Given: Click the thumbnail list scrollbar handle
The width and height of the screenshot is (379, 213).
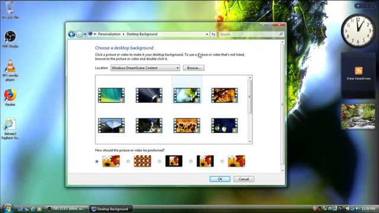Looking at the screenshot, I should (250, 96).
